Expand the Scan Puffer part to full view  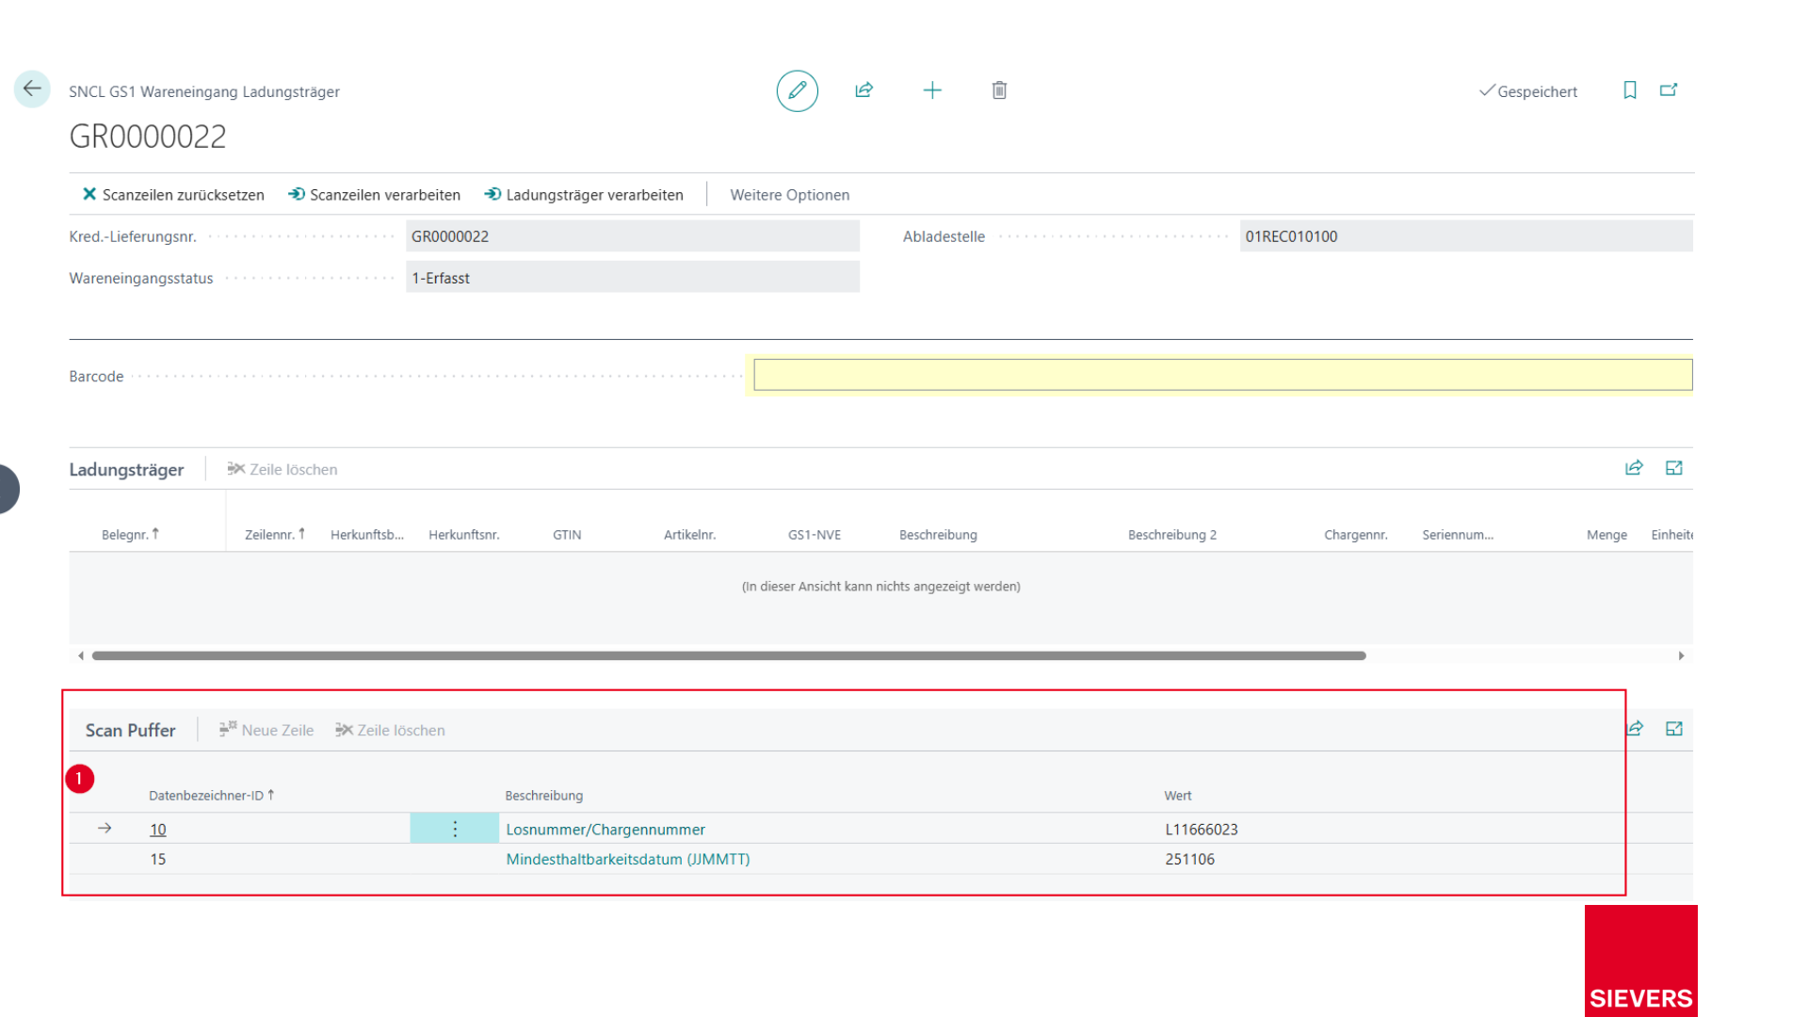click(1674, 729)
